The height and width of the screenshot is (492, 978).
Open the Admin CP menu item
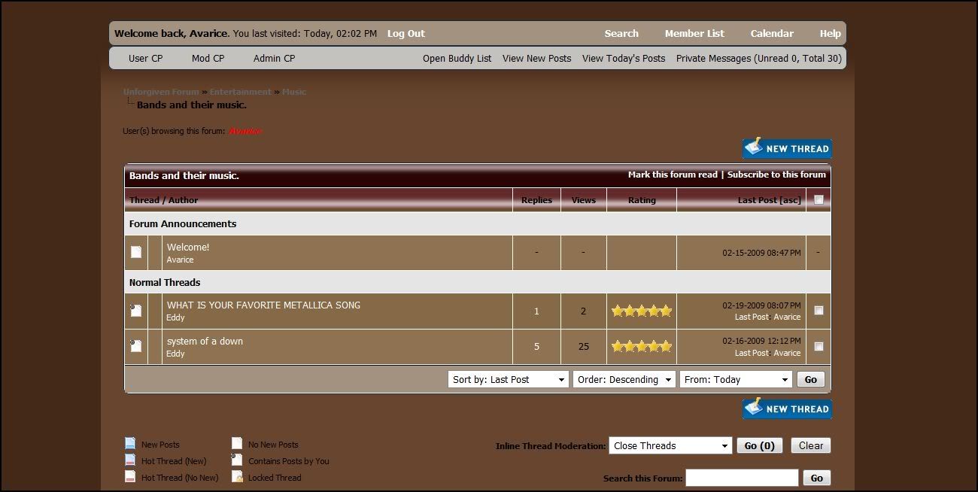[x=274, y=58]
